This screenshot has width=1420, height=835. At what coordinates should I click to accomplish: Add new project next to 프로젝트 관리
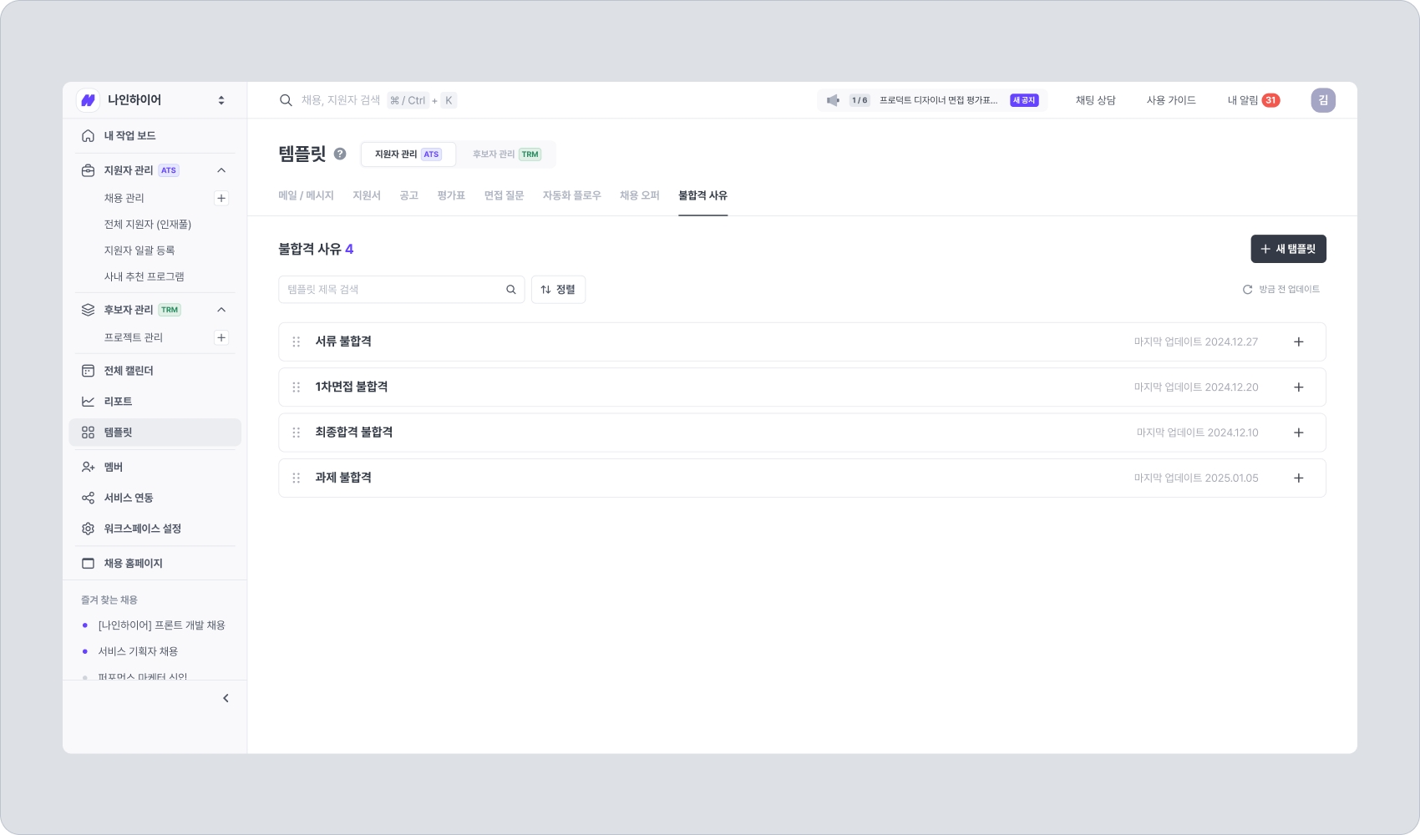tap(221, 337)
